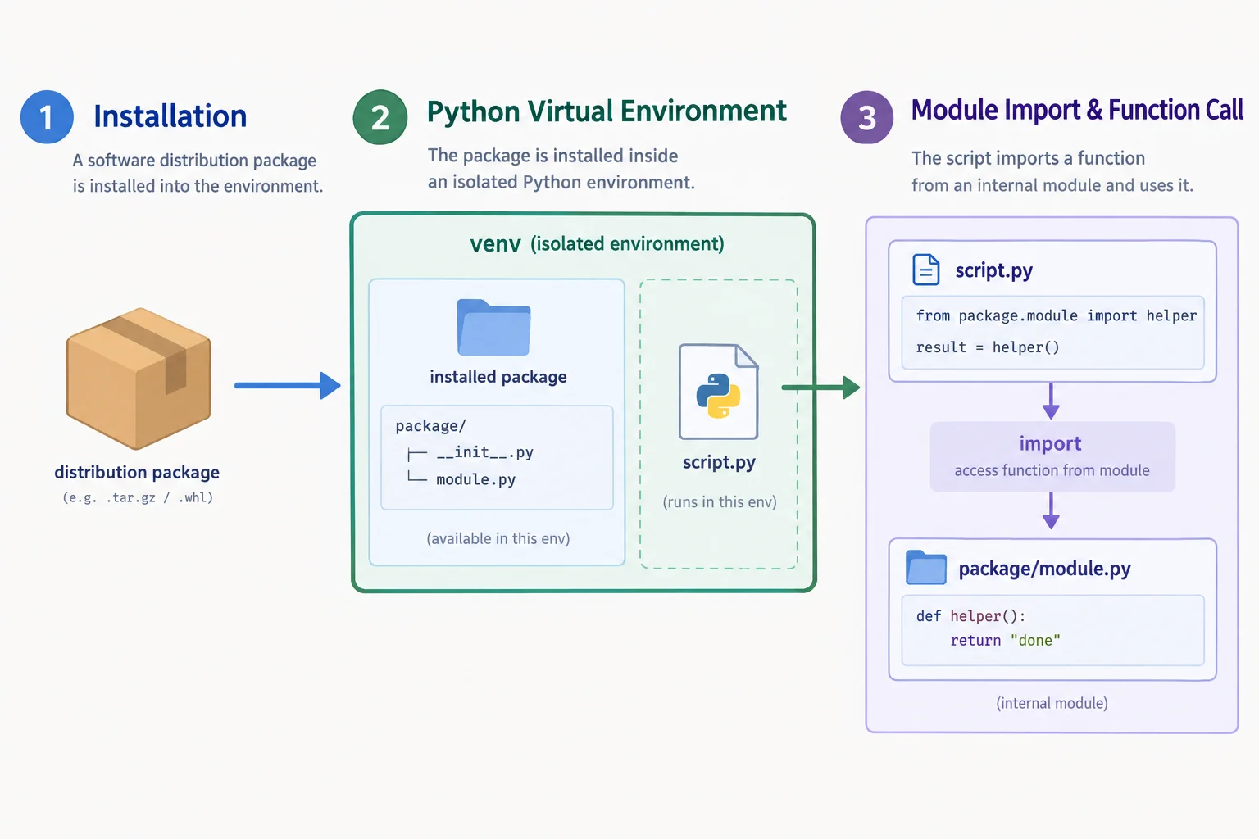The width and height of the screenshot is (1259, 839).
Task: Click the Python Virtual Environment heading
Action: point(607,111)
